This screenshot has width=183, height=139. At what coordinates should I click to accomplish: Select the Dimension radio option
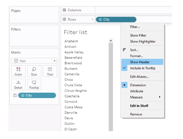[x=124, y=85]
